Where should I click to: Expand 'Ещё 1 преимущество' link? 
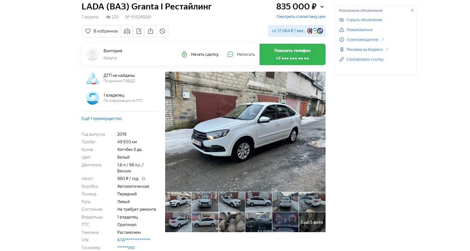tap(101, 118)
